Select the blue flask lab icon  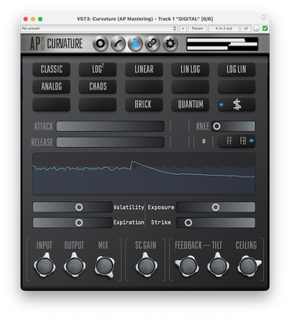(x=135, y=44)
